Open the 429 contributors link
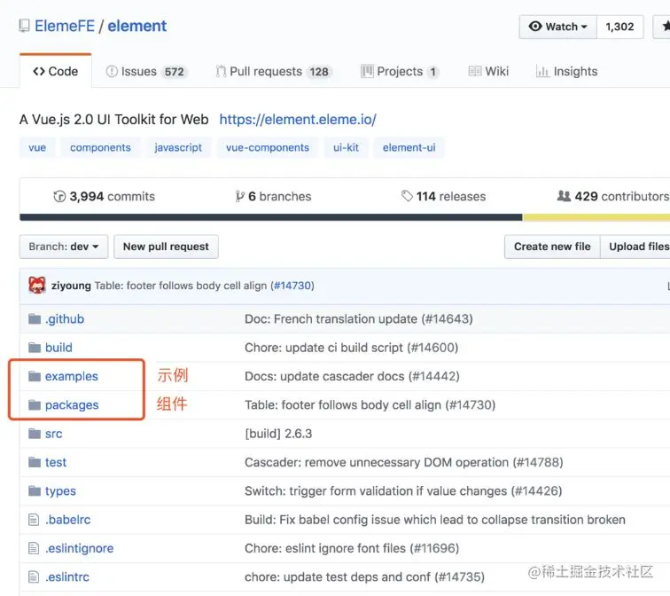Viewport: 670px width, 596px height. point(613,196)
